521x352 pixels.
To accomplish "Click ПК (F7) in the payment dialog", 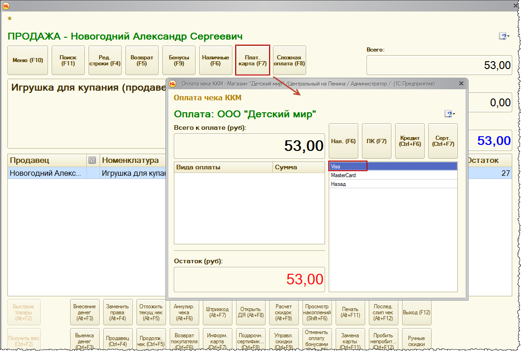I will 377,141.
